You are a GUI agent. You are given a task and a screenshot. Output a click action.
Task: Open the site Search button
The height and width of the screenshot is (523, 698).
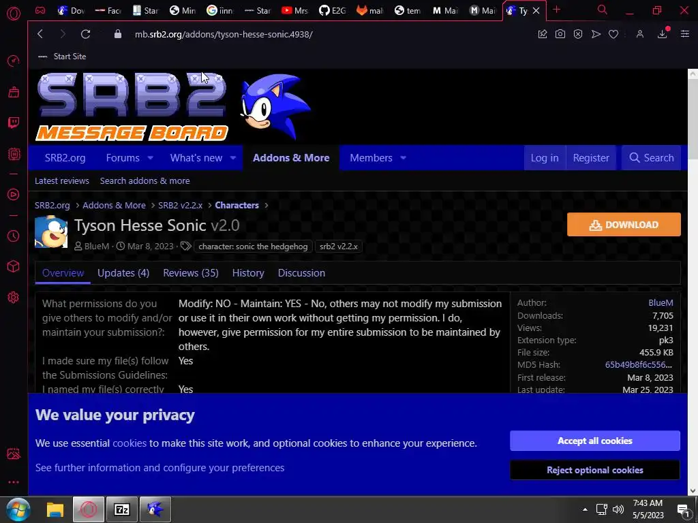(651, 158)
